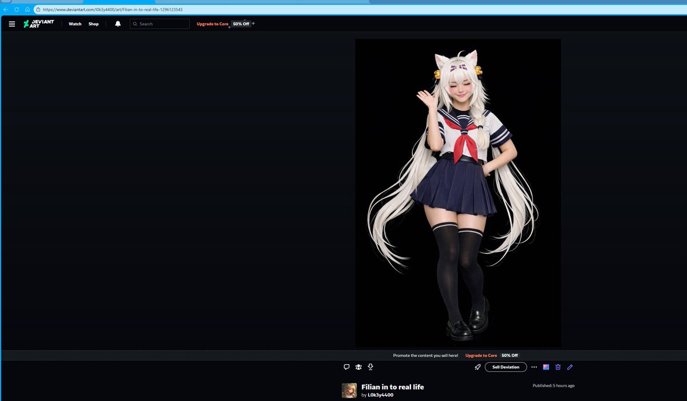Click the rocket boost icon

click(477, 367)
